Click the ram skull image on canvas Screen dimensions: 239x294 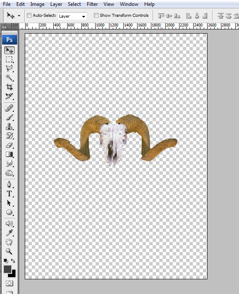click(x=115, y=140)
